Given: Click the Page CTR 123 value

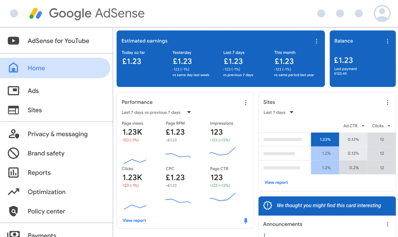Looking at the screenshot, I should point(217,177).
